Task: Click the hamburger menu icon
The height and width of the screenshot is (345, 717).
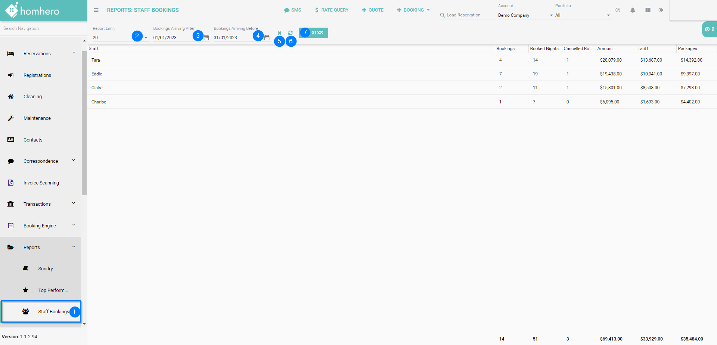Action: 96,10
